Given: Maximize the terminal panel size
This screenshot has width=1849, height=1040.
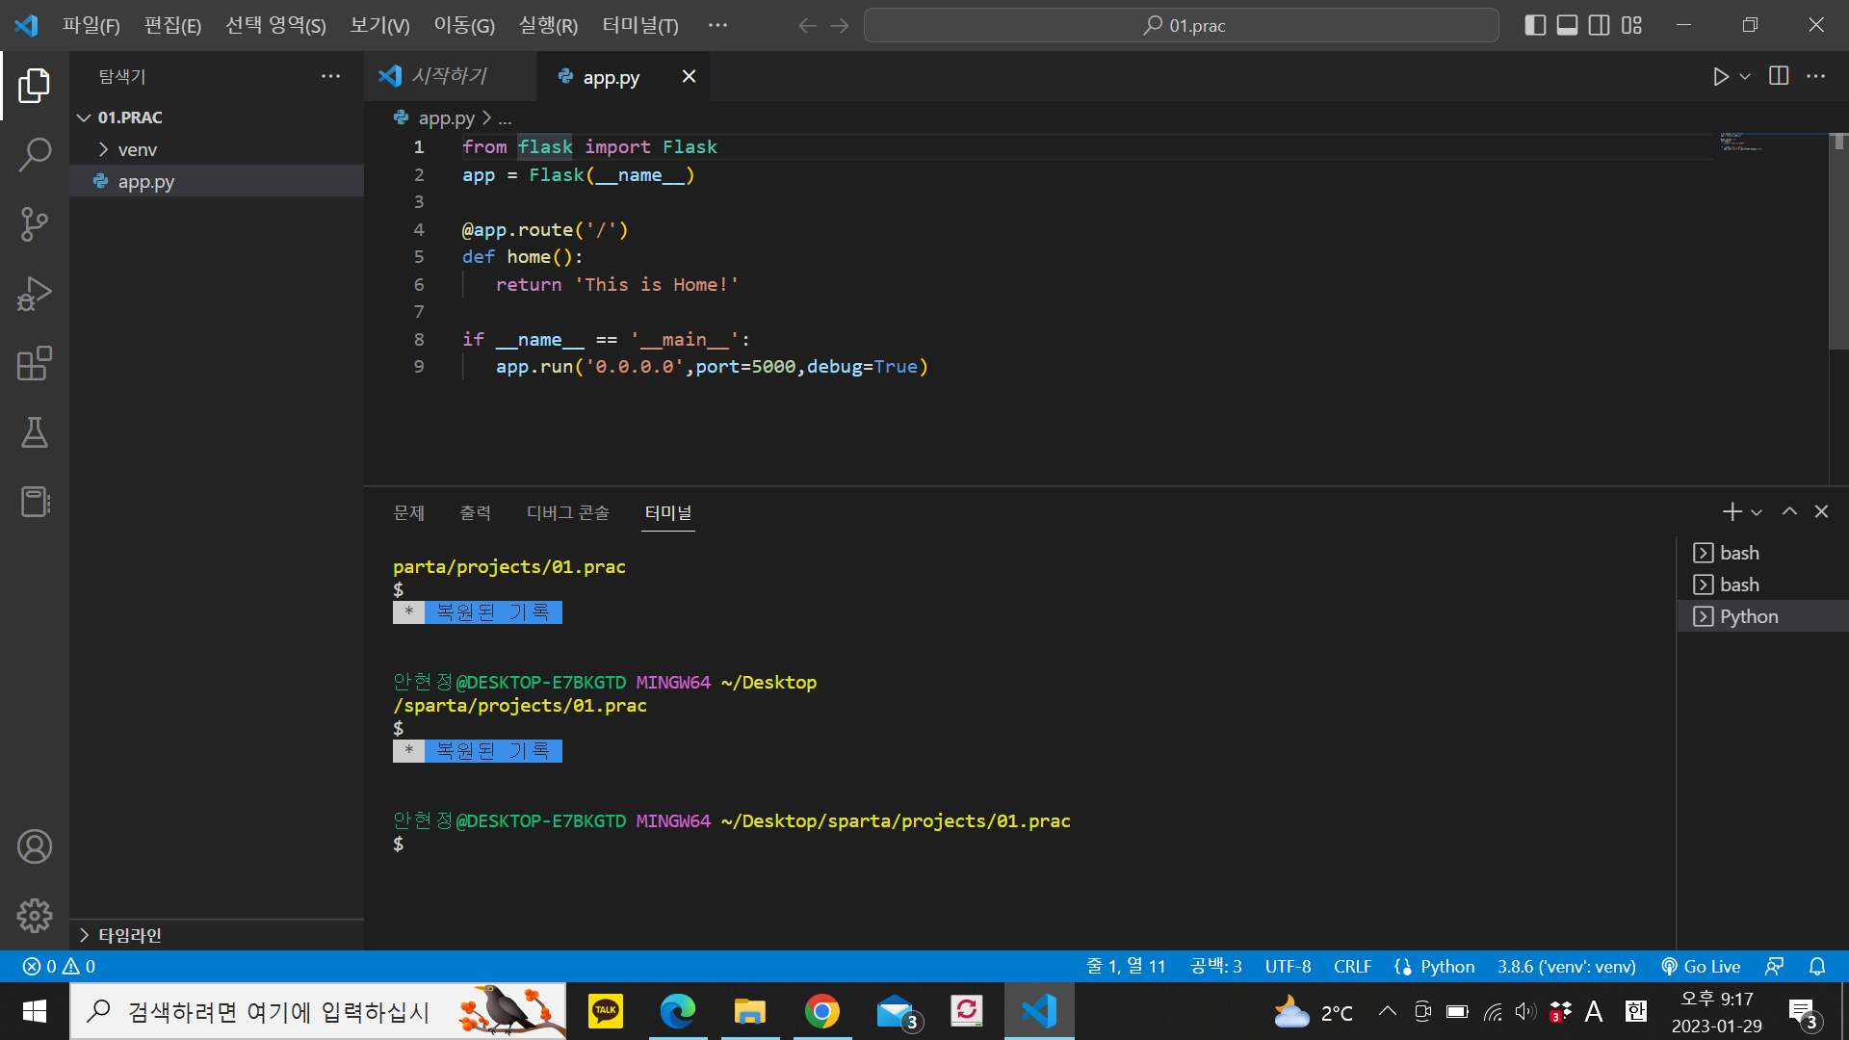Looking at the screenshot, I should (1789, 511).
